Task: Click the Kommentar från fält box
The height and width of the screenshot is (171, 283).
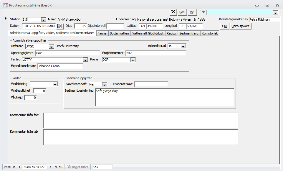Action: pyautogui.click(x=141, y=121)
